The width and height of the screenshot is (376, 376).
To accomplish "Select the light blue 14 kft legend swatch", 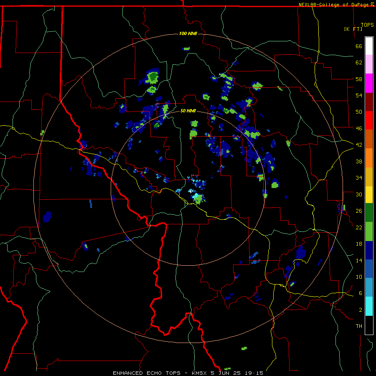I will point(369,287).
